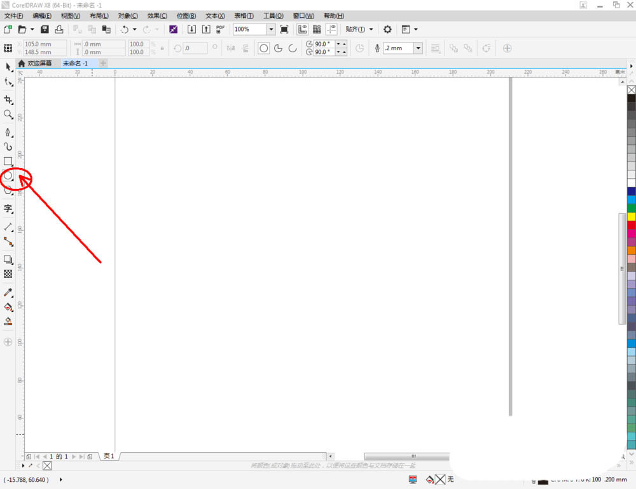Click the toolbox quick customize plus
The height and width of the screenshot is (489, 636).
(8, 342)
